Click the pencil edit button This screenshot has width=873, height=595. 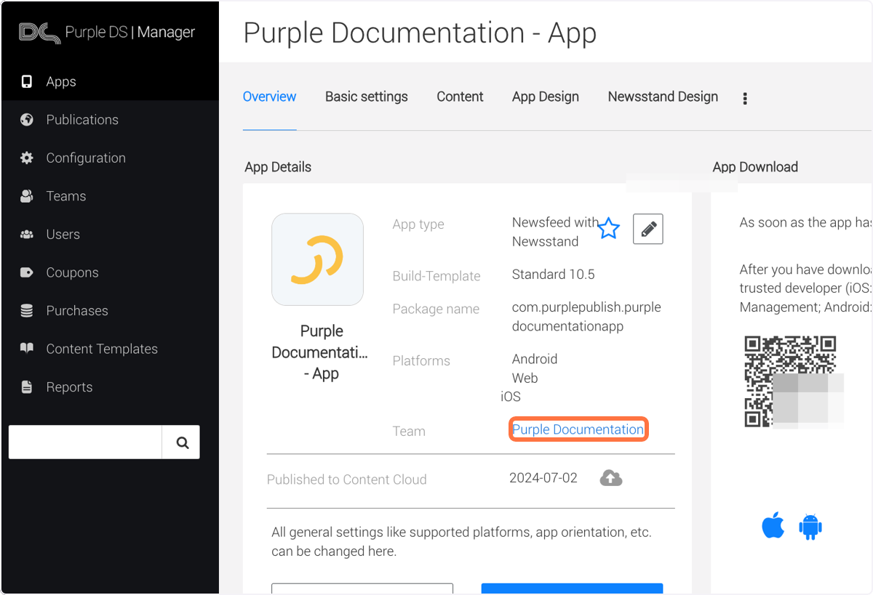click(648, 229)
